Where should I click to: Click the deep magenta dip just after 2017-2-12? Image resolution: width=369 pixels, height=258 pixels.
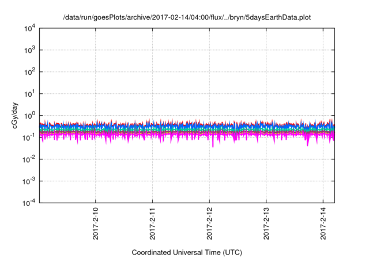coord(213,142)
